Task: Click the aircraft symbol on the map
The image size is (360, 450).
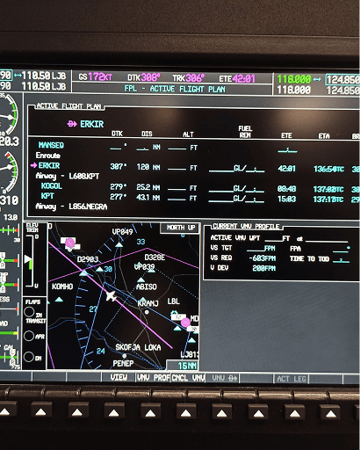Action: point(111,296)
